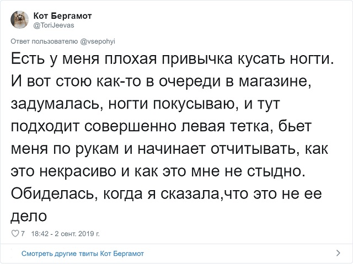353x264 pixels.
Task: Open the 18:42 - 2 сент. 2019 timestamp
Action: click(x=65, y=234)
